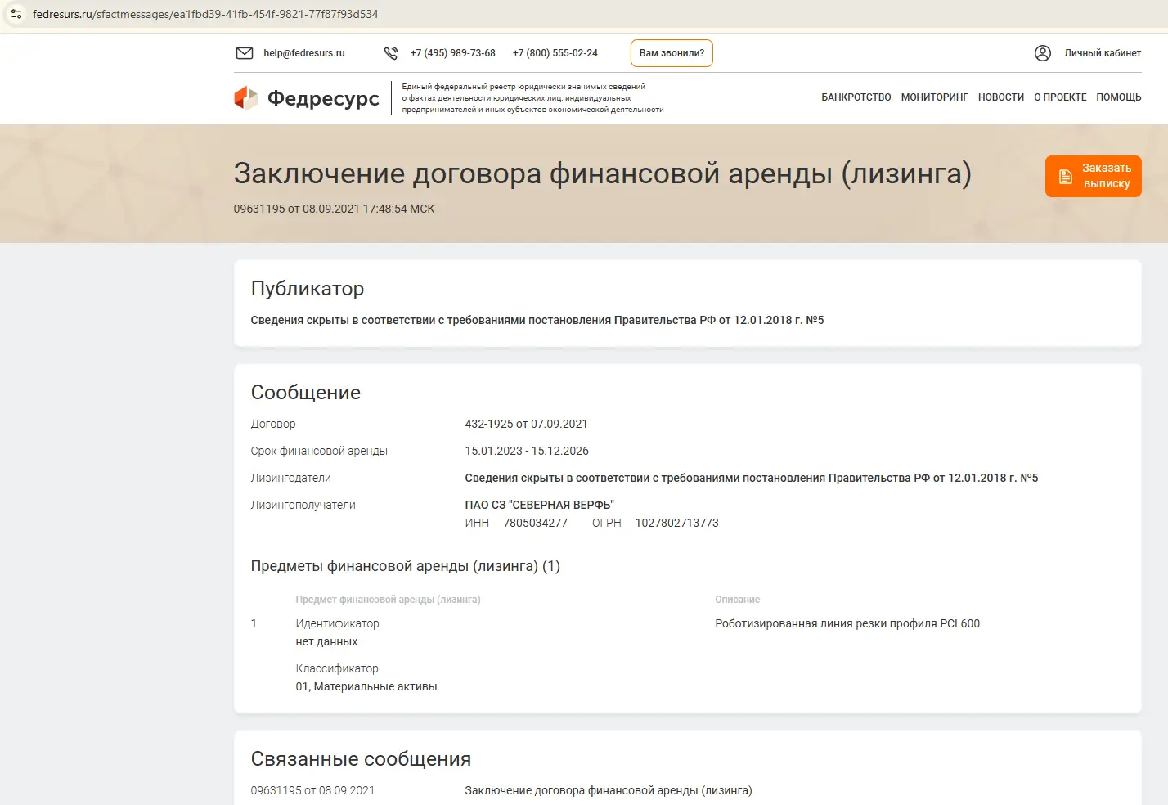Click the Срок финансовой аренды label
Image resolution: width=1168 pixels, height=805 pixels.
tap(319, 451)
